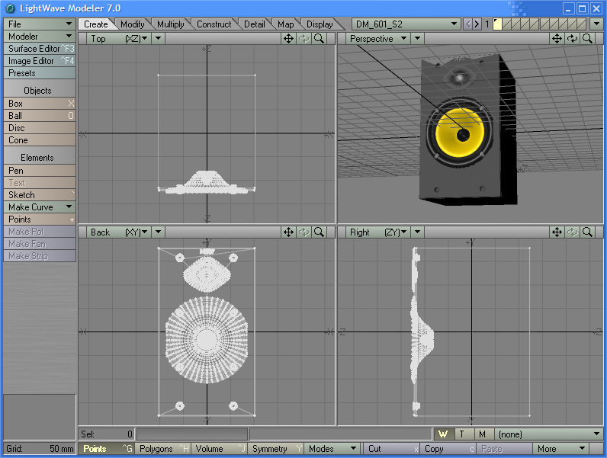Open render style dropdown of Back viewport

tap(159, 232)
